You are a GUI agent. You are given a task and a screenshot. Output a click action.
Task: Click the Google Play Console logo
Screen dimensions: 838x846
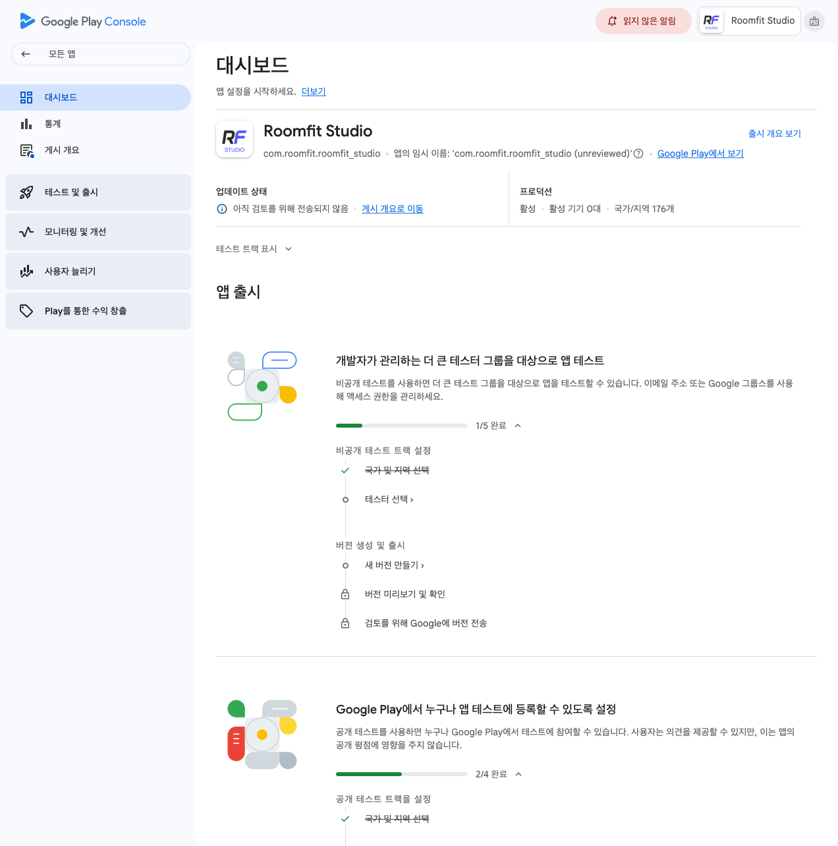pos(83,21)
